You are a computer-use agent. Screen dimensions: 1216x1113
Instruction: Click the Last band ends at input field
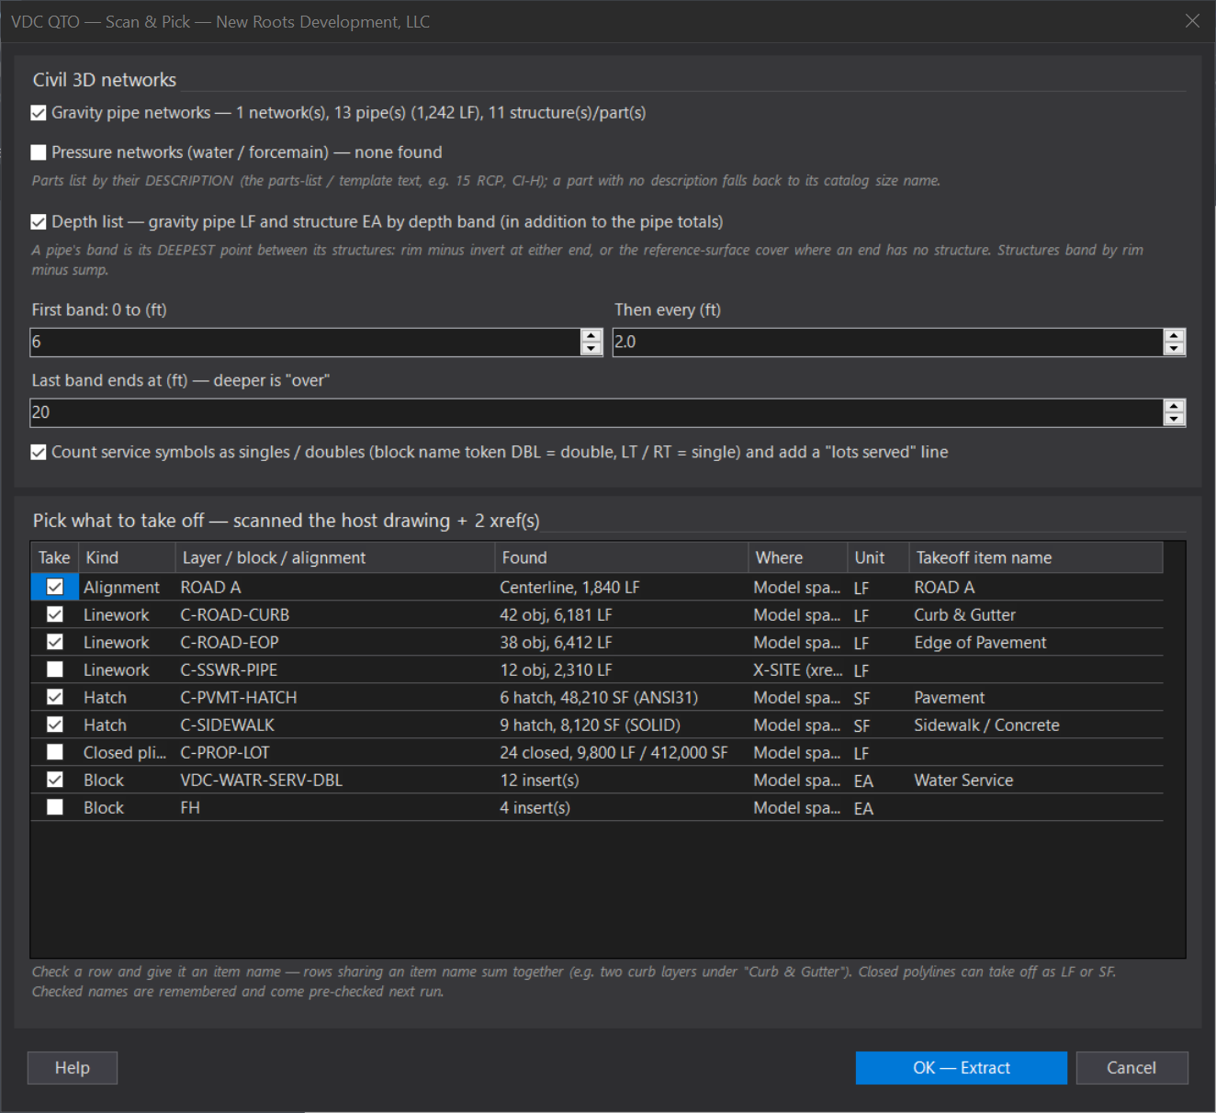click(596, 413)
